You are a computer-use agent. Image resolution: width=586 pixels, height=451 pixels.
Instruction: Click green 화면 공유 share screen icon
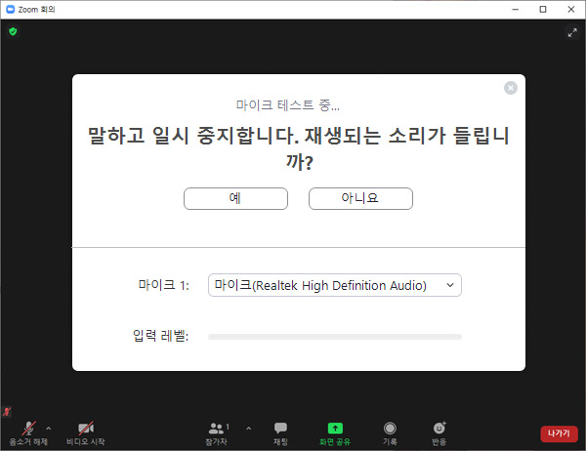click(335, 430)
